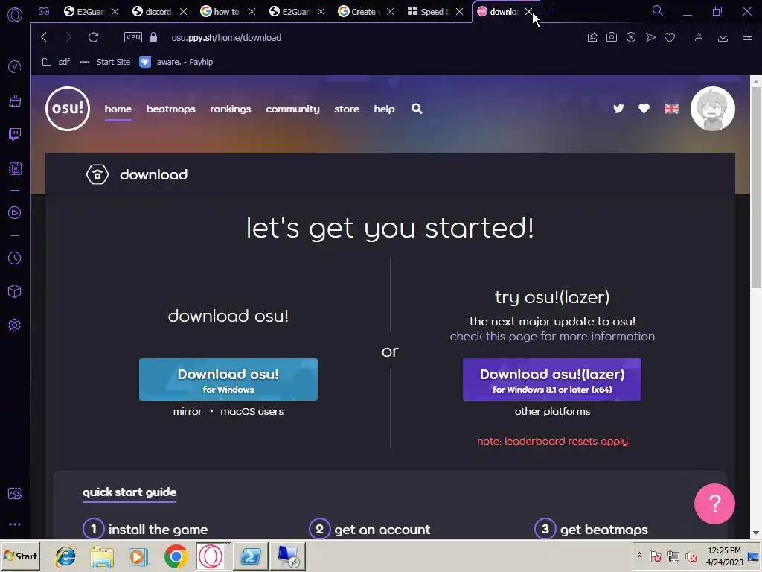Open PowerShell from the taskbar
This screenshot has height=572, width=762.
(251, 556)
